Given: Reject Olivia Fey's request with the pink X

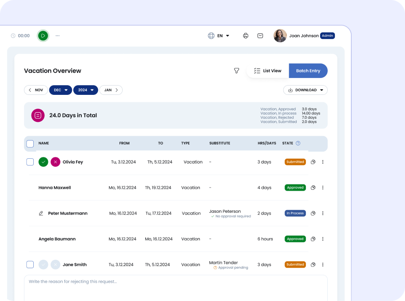Looking at the screenshot, I should click(x=55, y=162).
